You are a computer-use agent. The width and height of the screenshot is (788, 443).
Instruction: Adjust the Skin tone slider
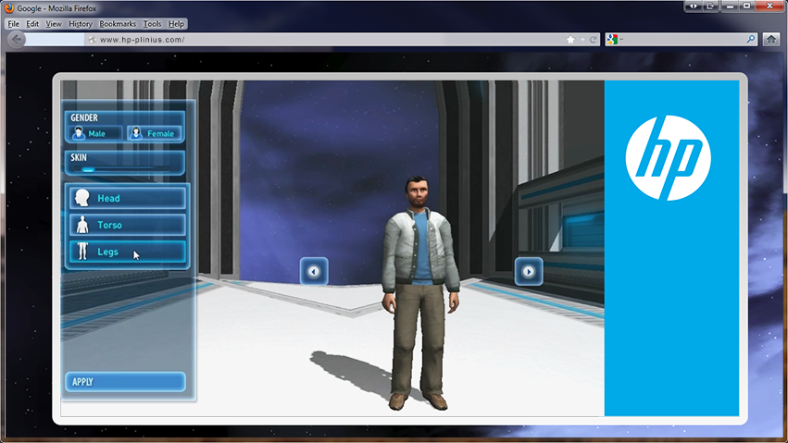tap(124, 169)
